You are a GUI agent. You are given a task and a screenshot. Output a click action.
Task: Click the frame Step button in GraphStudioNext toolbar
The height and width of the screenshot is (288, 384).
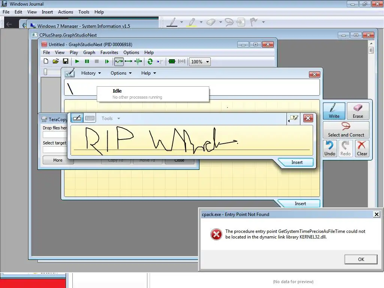point(107,61)
